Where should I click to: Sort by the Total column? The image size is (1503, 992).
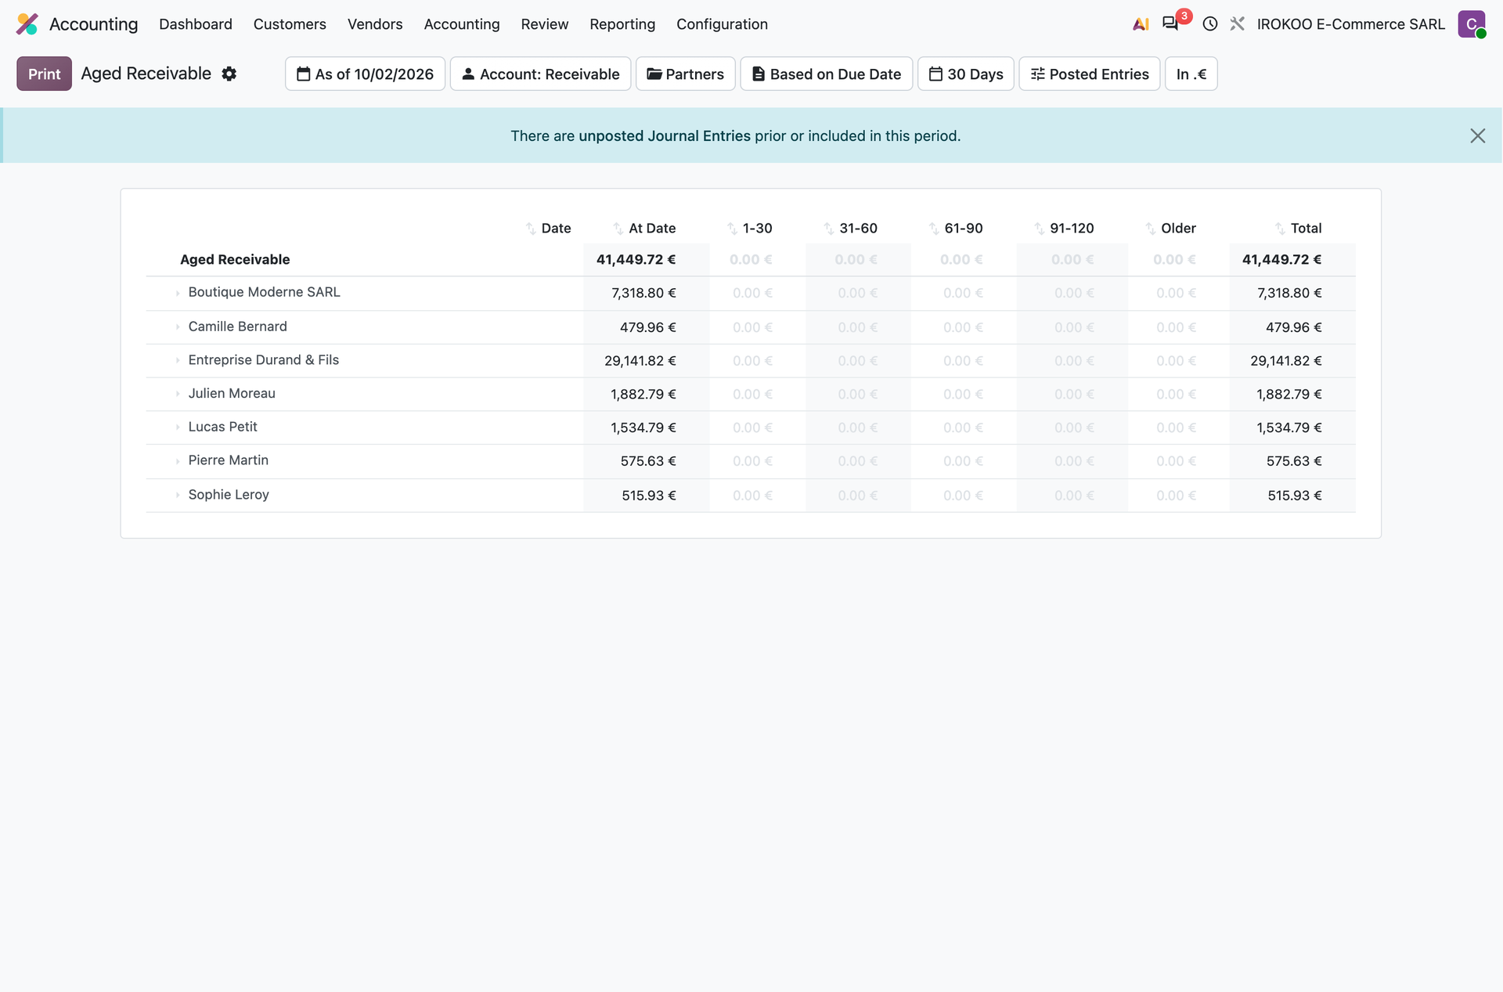[1280, 228]
